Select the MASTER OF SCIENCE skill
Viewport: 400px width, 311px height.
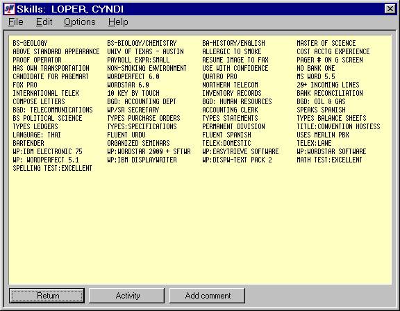click(x=326, y=43)
